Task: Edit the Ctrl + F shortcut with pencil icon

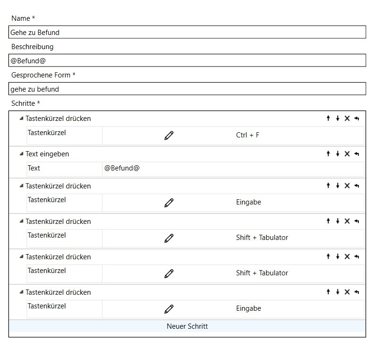Action: coord(169,136)
